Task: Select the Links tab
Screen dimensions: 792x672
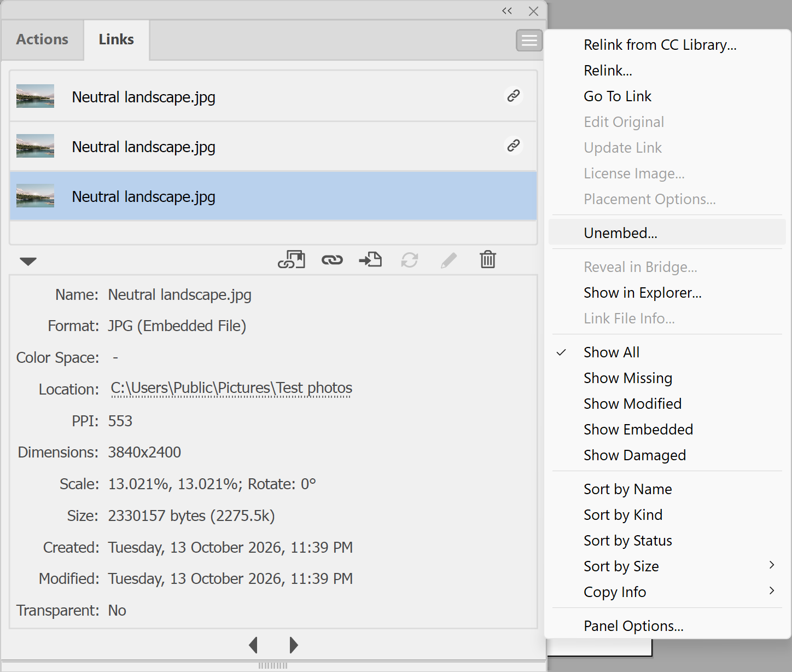Action: (x=117, y=40)
